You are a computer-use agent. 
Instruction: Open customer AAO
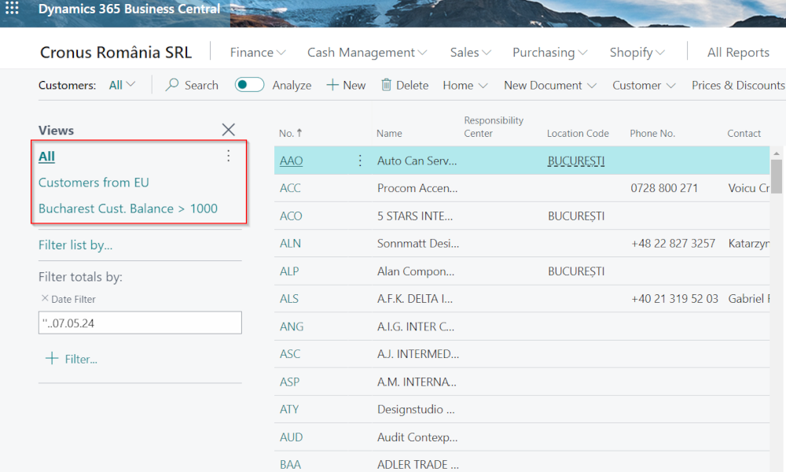(292, 160)
